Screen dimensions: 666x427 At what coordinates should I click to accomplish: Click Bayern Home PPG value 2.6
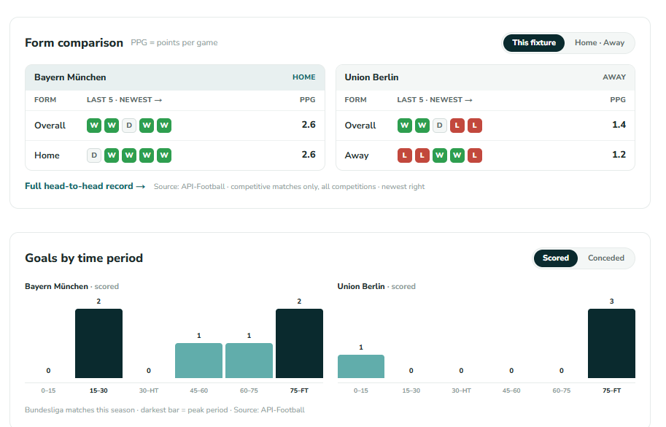click(x=309, y=155)
